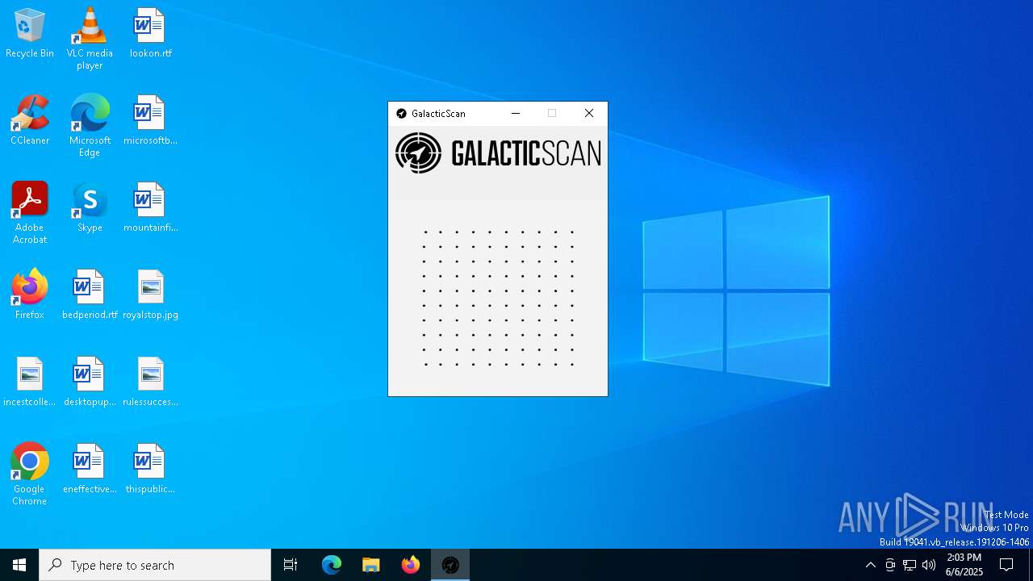
Task: Open Skype desktop shortcut
Action: point(90,208)
